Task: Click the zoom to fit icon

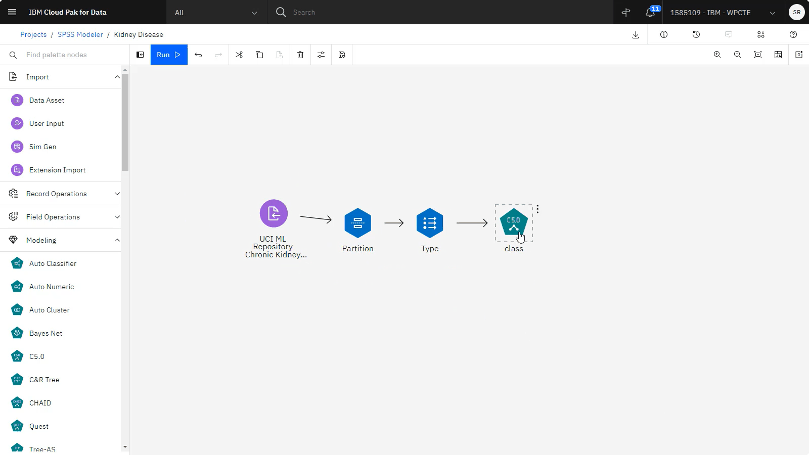Action: (757, 55)
